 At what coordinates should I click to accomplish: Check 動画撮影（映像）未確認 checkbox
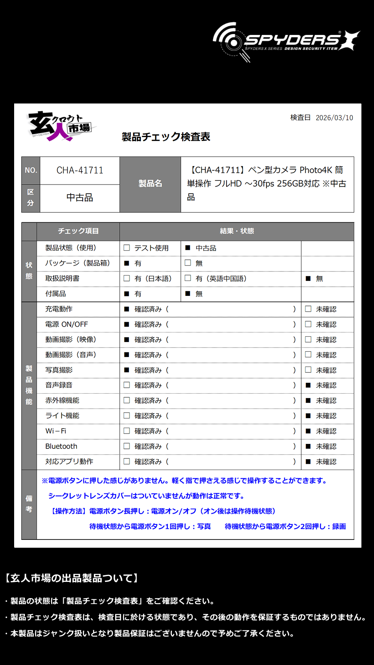308,339
